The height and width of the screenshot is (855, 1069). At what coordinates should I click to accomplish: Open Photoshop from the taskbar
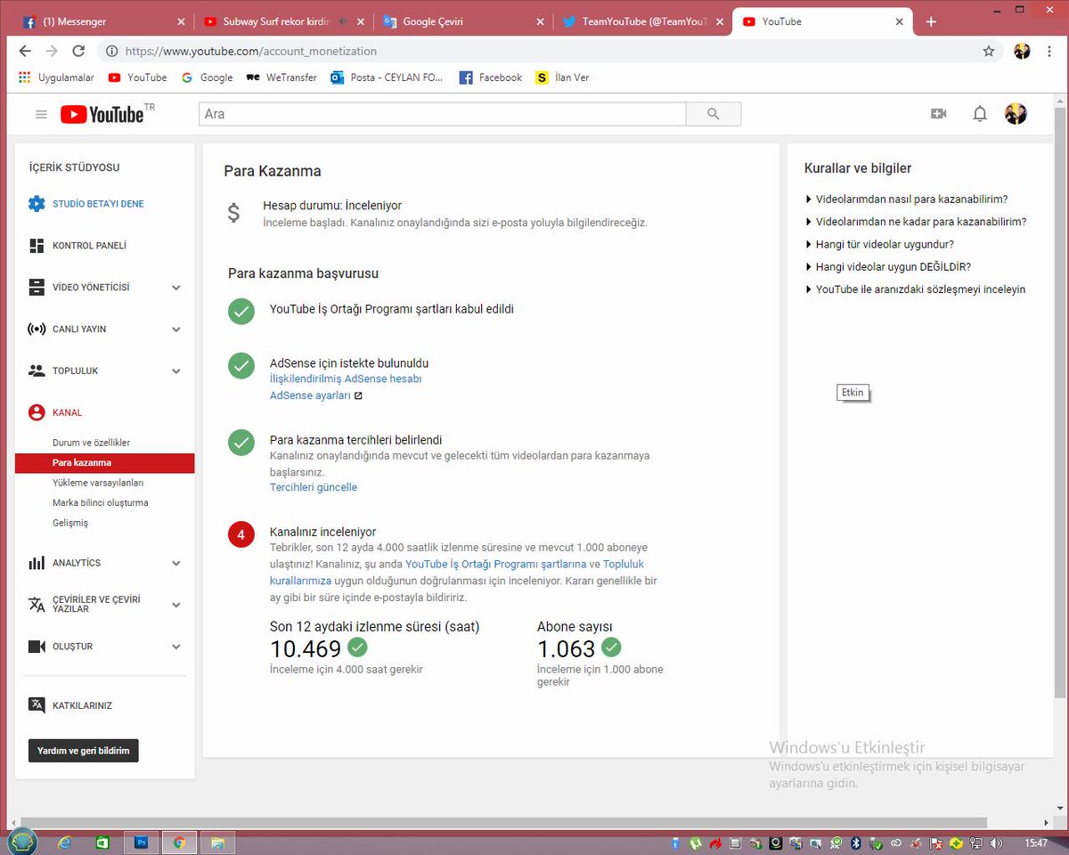(x=141, y=842)
